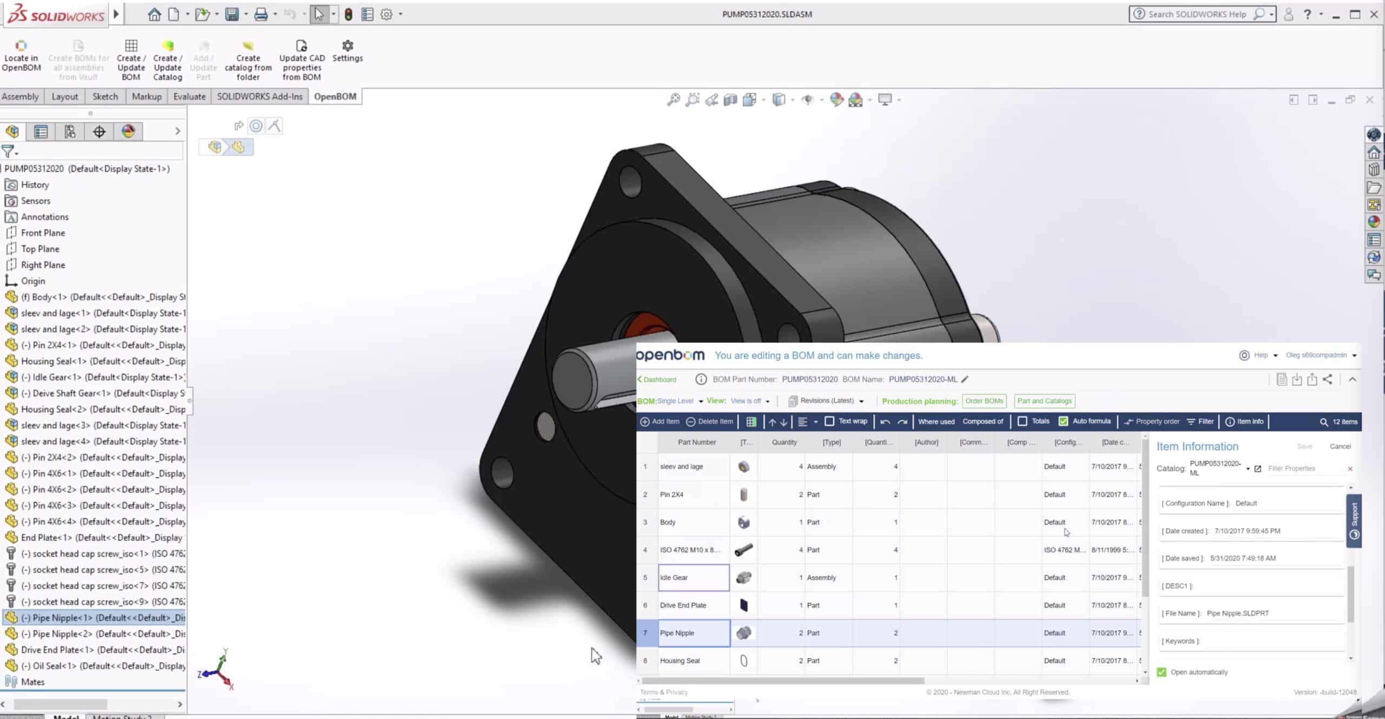Switch to SOLIDWORKS Add-Ins tab
This screenshot has height=719, width=1385.
click(x=260, y=96)
